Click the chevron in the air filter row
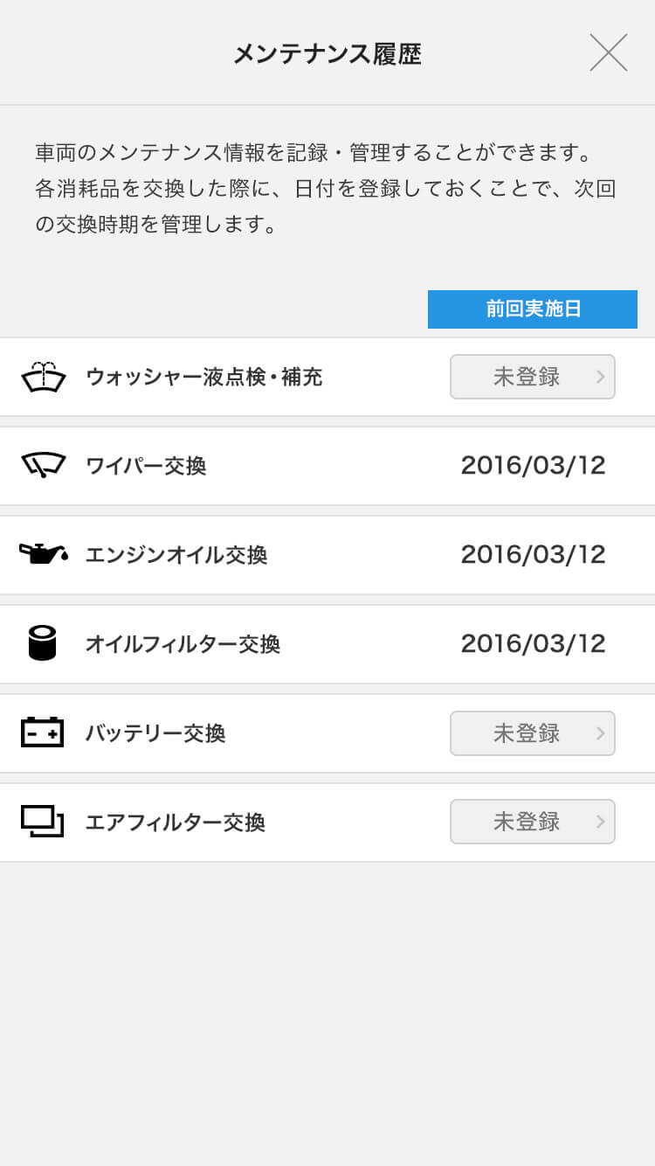This screenshot has height=1166, width=655. tap(600, 822)
